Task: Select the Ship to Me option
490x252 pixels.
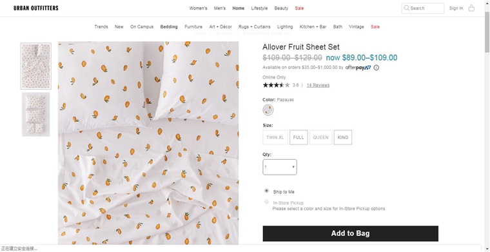Action: (266, 191)
